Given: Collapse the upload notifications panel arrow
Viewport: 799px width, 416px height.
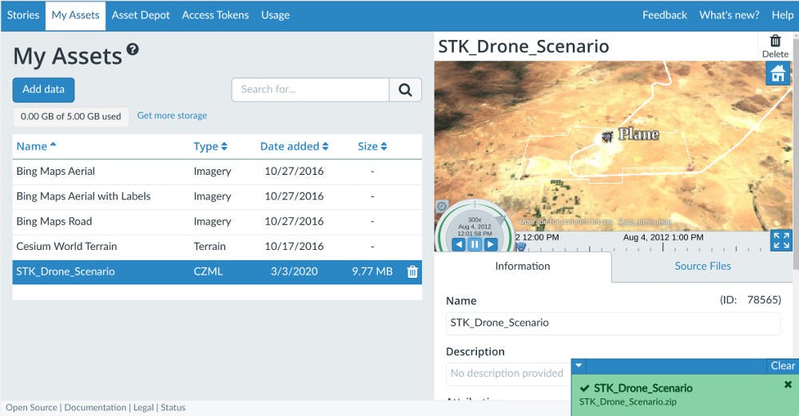Looking at the screenshot, I should (x=579, y=366).
